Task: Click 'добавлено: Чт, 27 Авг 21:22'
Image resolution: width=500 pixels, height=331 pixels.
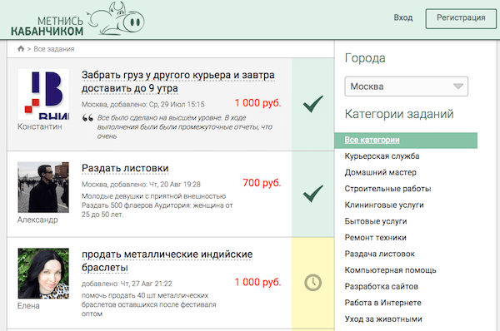Action: click(x=127, y=284)
